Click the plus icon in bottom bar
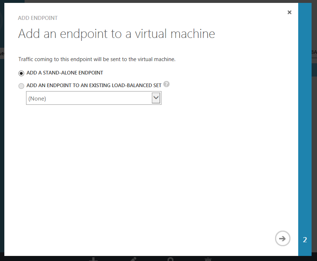Screen dimensions: 317x261 (x=94, y=259)
